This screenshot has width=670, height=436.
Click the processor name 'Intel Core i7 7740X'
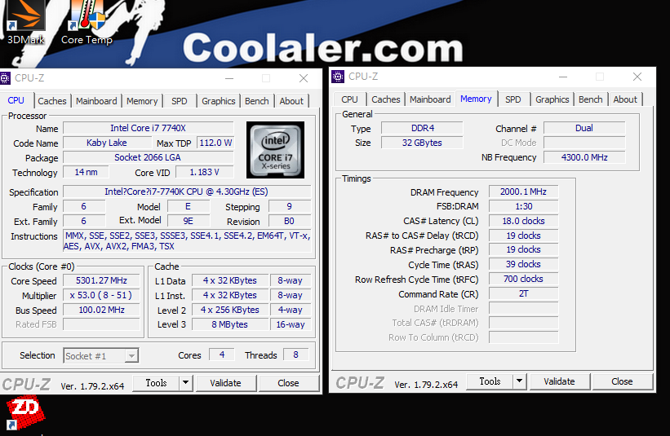tap(149, 128)
